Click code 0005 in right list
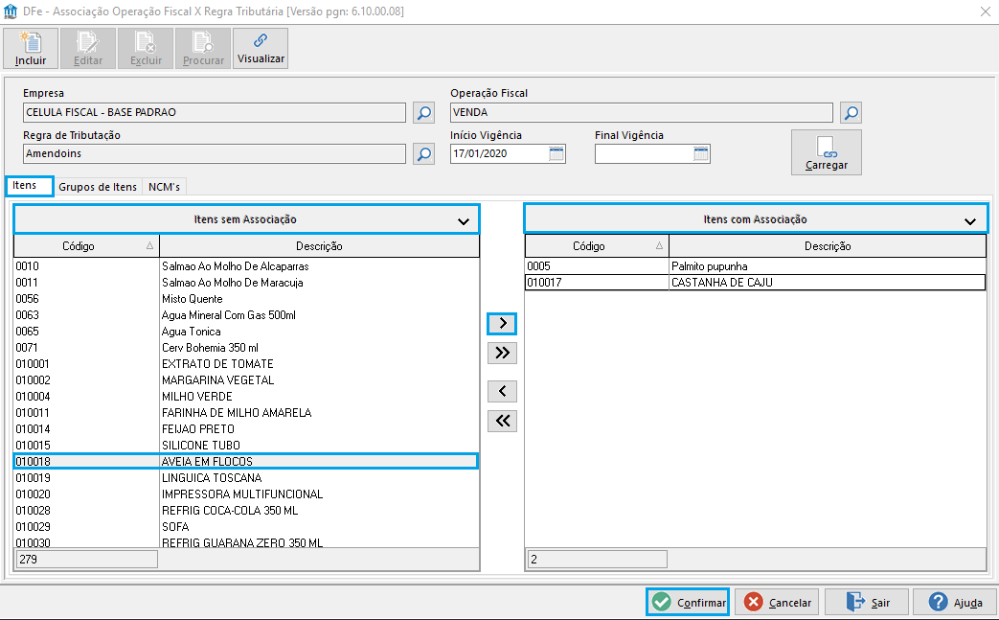This screenshot has width=999, height=620. tap(538, 266)
